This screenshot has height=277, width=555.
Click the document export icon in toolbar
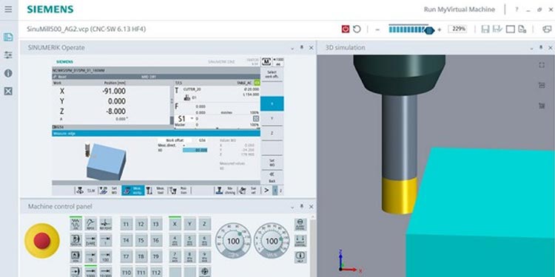point(522,30)
